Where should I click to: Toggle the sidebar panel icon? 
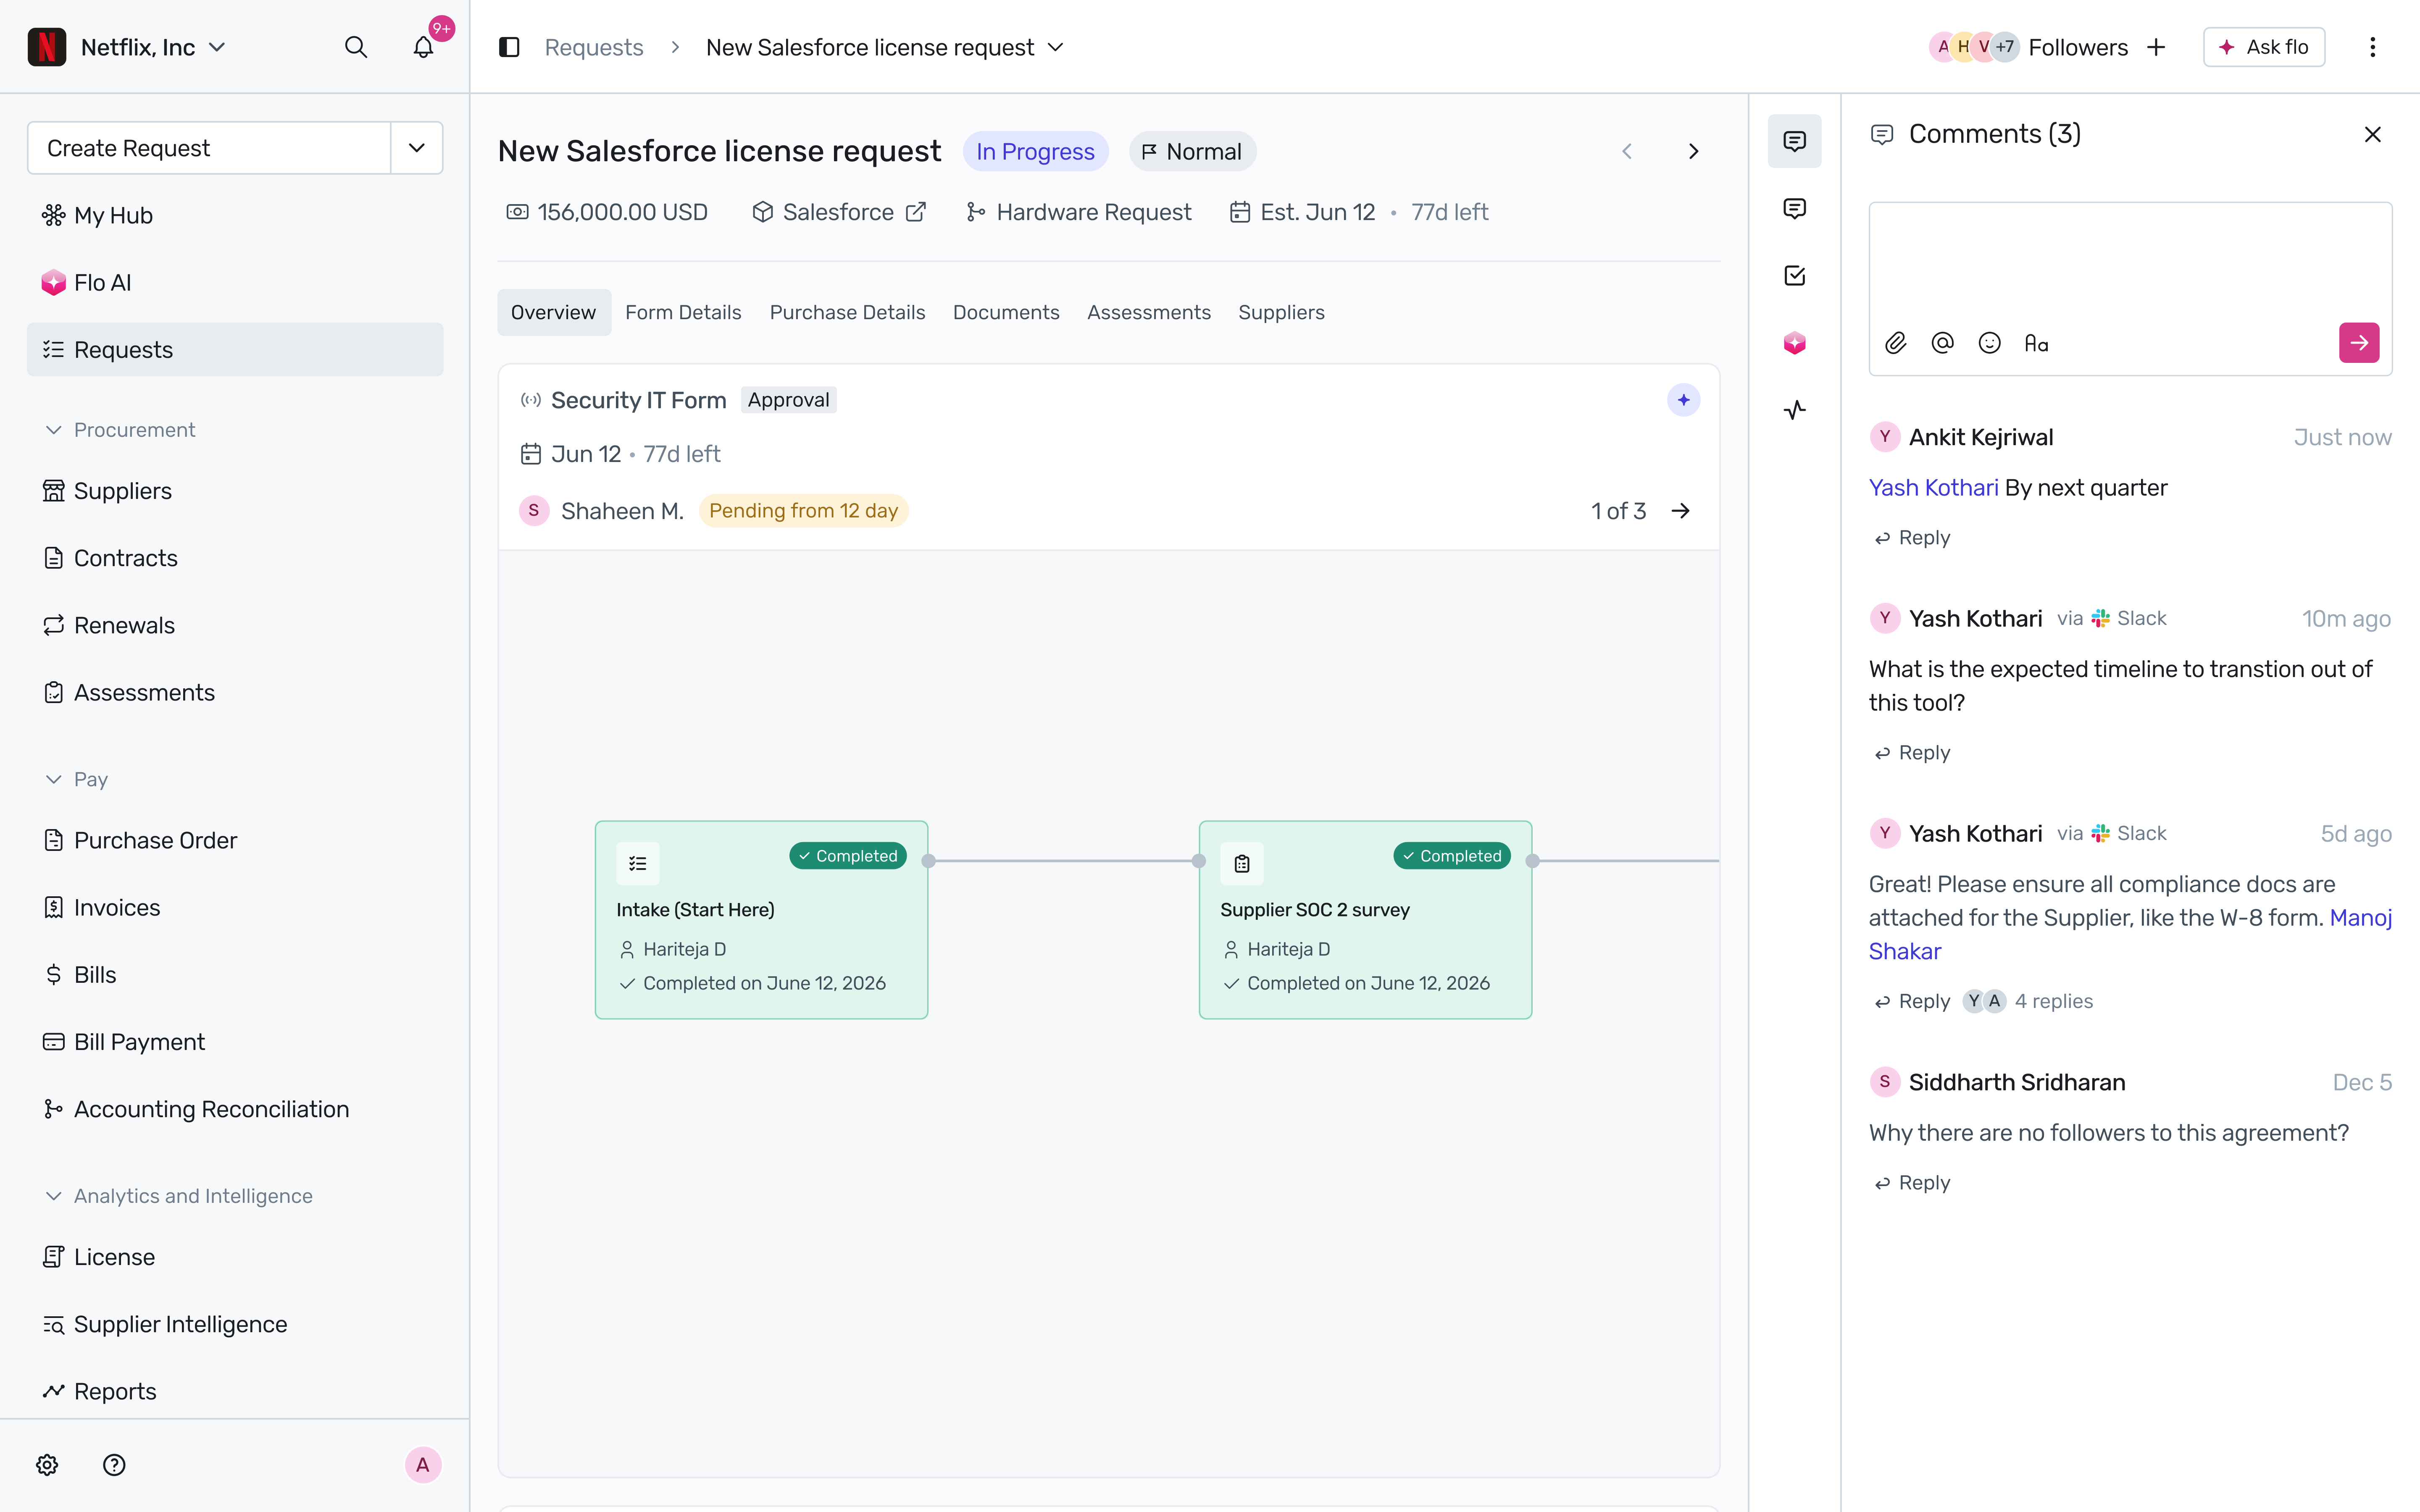(509, 47)
